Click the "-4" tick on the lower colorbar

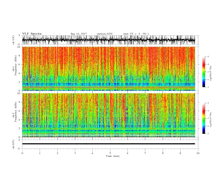[208, 111]
